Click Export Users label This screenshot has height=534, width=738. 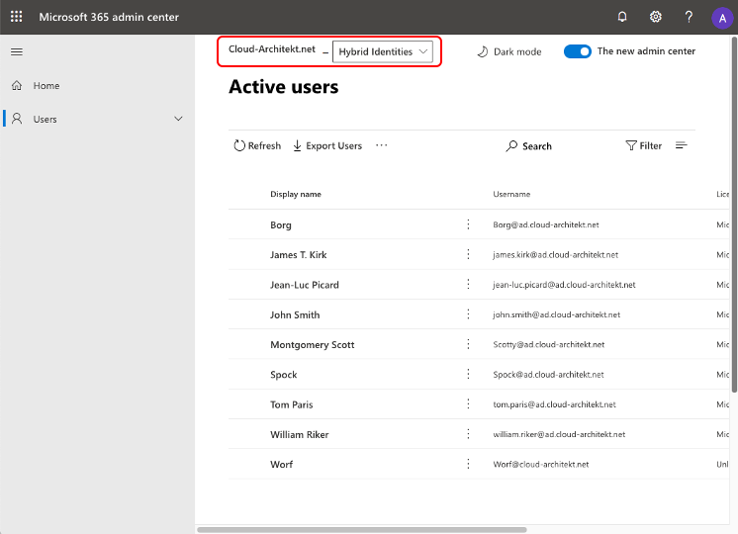pyautogui.click(x=333, y=145)
